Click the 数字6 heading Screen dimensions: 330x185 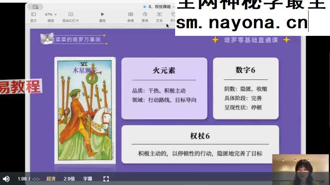click(x=245, y=70)
